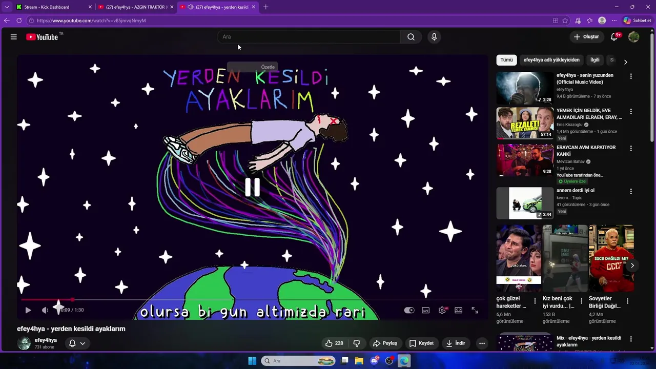Open the browser profile avatar
656x369 pixels.
[602, 20]
